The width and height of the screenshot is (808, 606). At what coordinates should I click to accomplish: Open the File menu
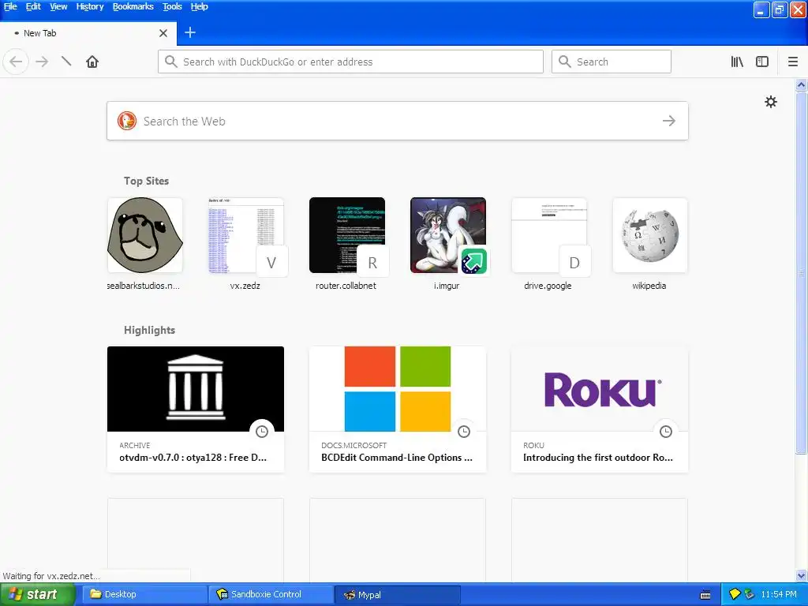tap(10, 6)
